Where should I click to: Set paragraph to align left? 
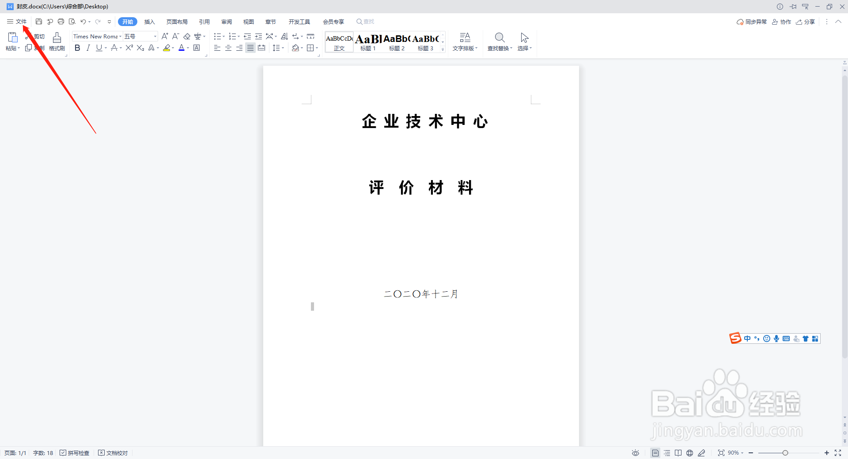pyautogui.click(x=217, y=48)
